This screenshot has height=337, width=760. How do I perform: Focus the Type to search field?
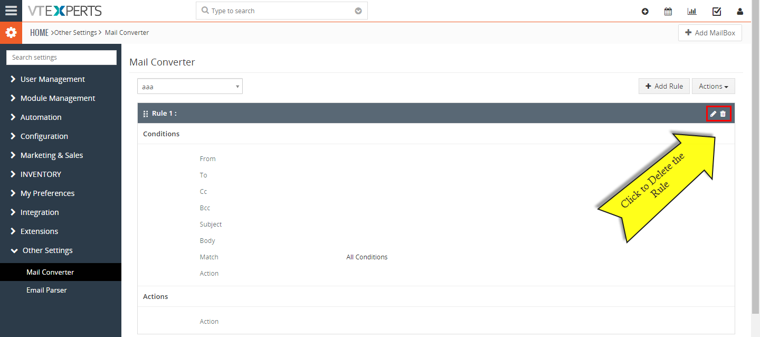click(282, 11)
